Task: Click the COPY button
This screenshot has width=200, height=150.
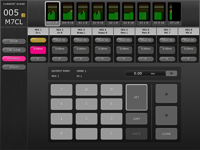Action: (136, 119)
